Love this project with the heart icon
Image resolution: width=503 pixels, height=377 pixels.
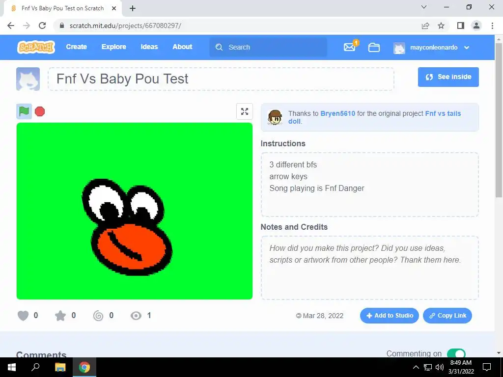[x=23, y=316]
